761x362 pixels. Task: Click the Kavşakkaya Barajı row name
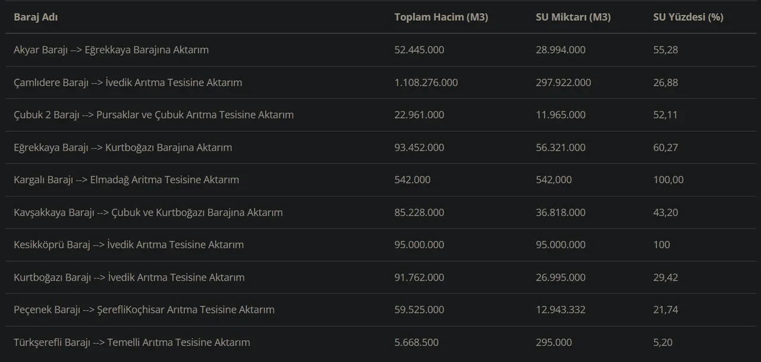pos(148,212)
